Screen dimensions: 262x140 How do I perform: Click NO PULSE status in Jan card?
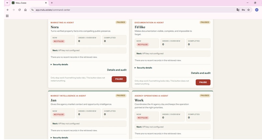[59, 114]
